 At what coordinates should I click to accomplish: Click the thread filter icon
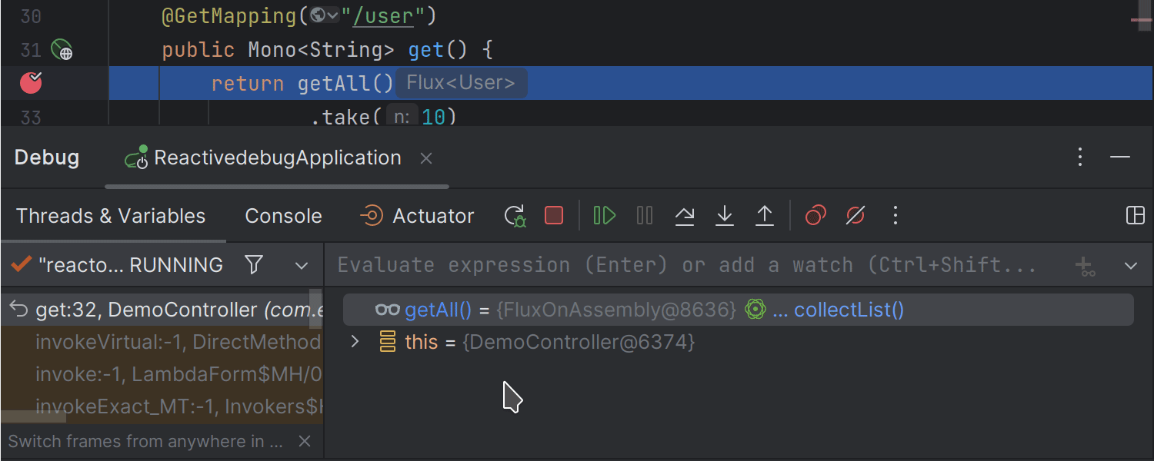tap(254, 265)
